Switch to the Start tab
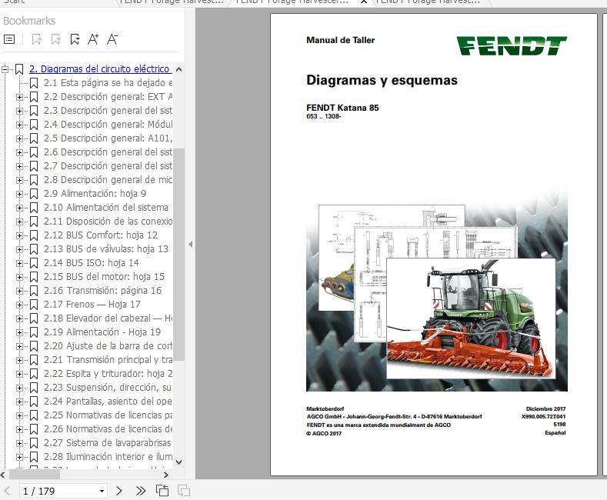Viewport: 607px width, 500px height. 15,2
